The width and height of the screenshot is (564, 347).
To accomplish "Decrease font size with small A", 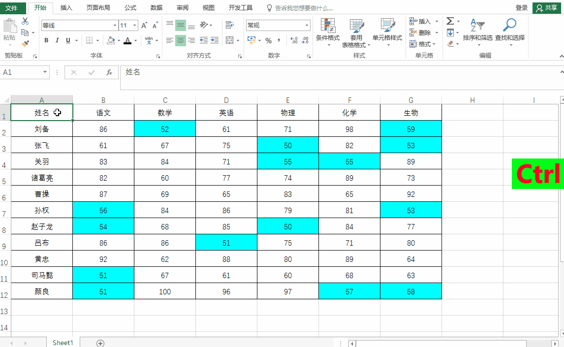I will click(155, 26).
